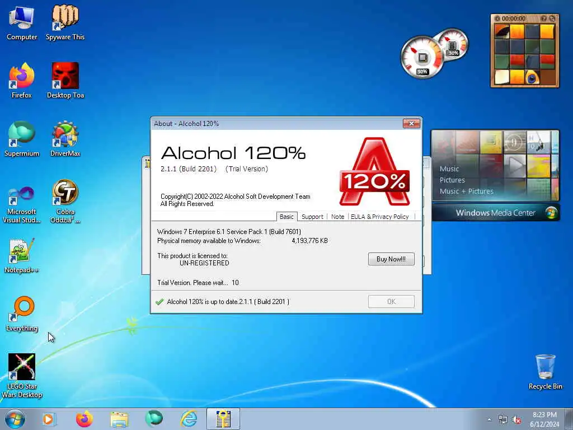The width and height of the screenshot is (573, 430).
Task: Switch to the Basic tab
Action: coord(286,217)
